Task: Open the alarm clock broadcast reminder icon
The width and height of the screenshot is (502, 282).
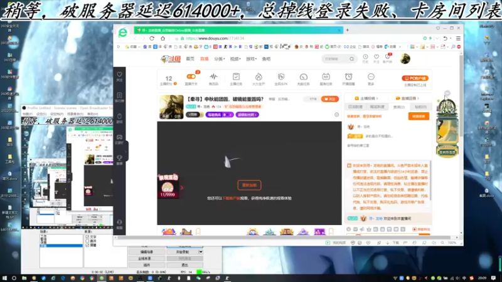Action: (x=348, y=76)
